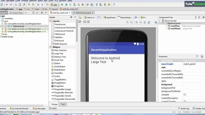Collapse the Device Screen tree node
This screenshot has height=115, width=205.
160,21
